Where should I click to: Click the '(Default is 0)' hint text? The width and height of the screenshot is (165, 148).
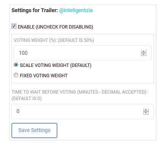coord(27,99)
